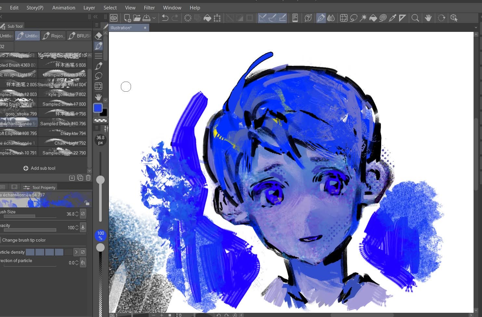Click the Redo arrow icon
This screenshot has height=317, width=482.
(175, 18)
